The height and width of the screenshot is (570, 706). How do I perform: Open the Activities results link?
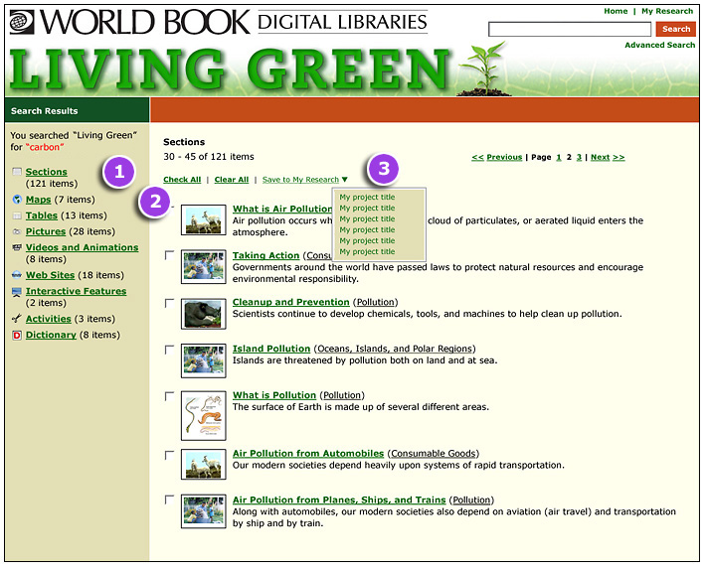(x=48, y=319)
